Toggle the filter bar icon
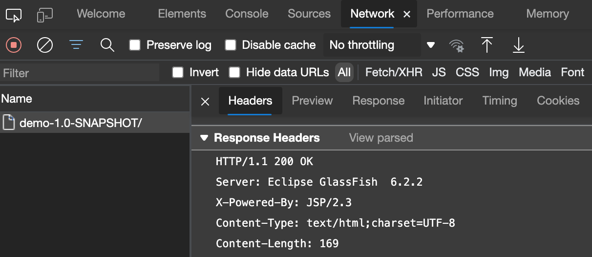Image resolution: width=592 pixels, height=257 pixels. [76, 45]
